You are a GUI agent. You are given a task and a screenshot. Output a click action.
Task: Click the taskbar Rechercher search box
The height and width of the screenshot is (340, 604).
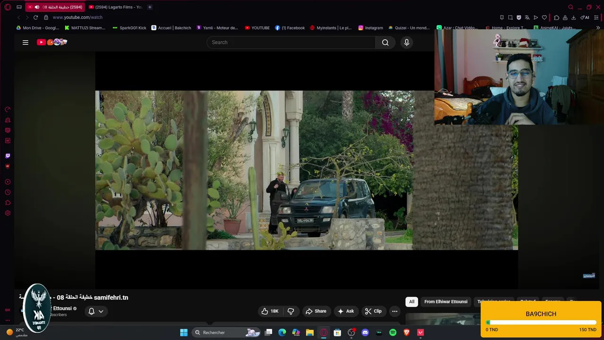227,332
